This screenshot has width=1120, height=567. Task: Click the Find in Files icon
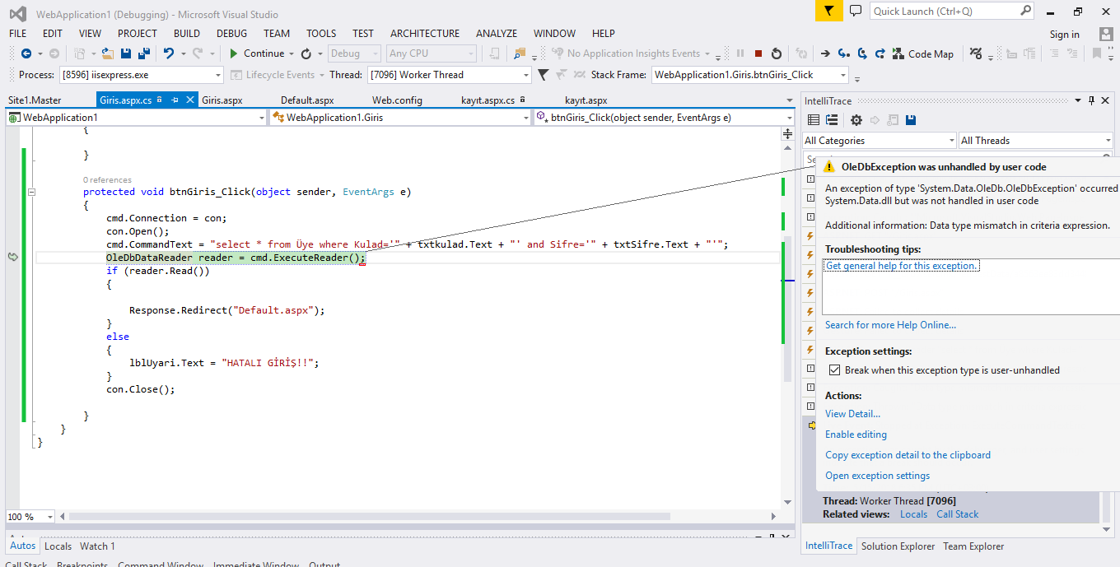tap(519, 53)
